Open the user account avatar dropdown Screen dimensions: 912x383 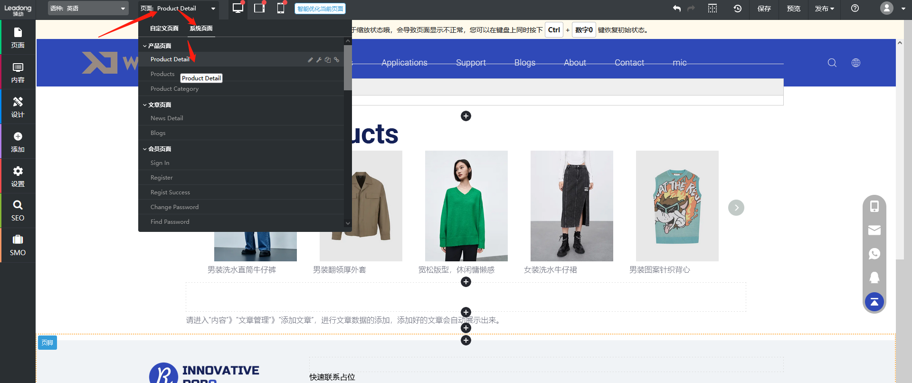point(893,8)
